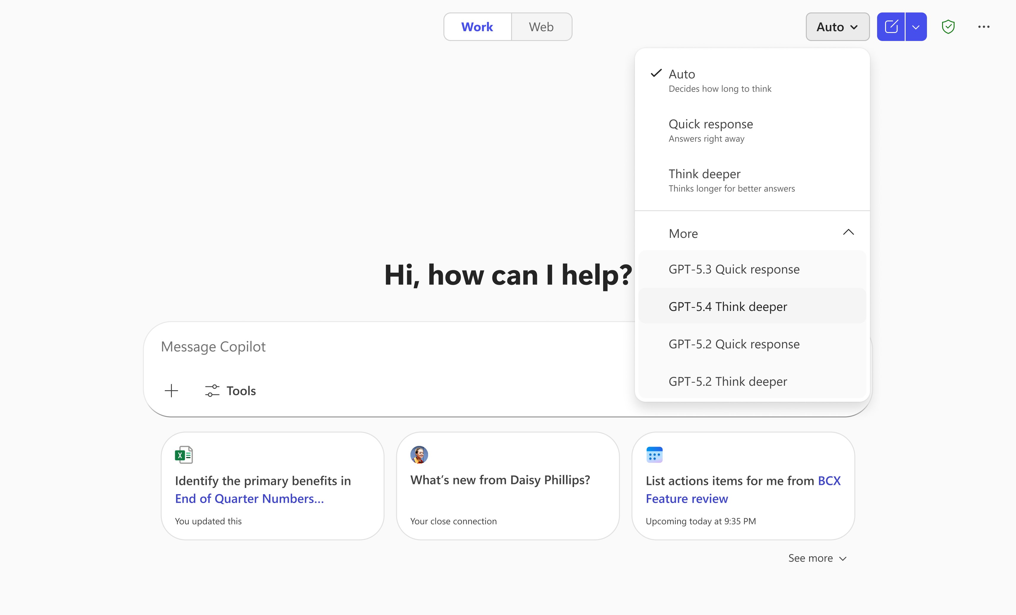
Task: Click Daisy Phillips profile avatar
Action: (419, 455)
